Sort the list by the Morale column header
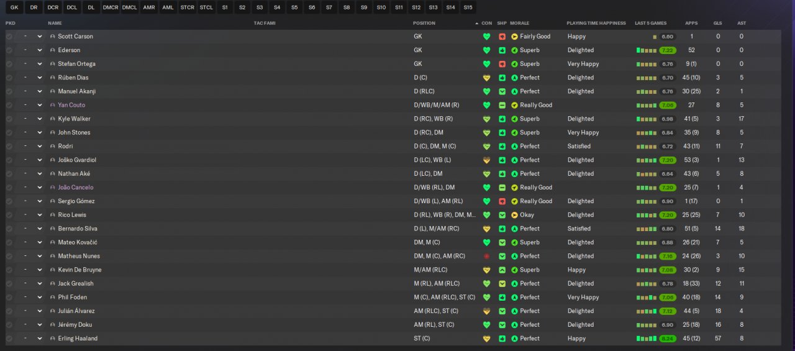The height and width of the screenshot is (351, 795). [x=519, y=23]
